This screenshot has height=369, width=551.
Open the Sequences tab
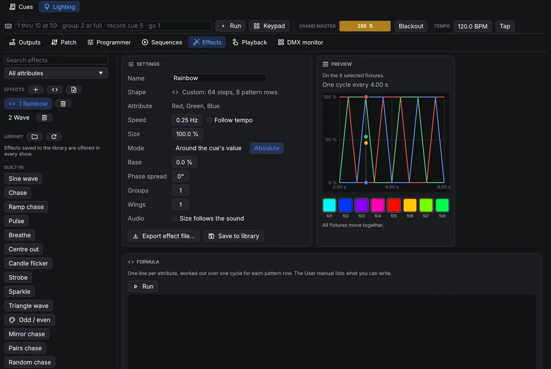[x=162, y=42]
